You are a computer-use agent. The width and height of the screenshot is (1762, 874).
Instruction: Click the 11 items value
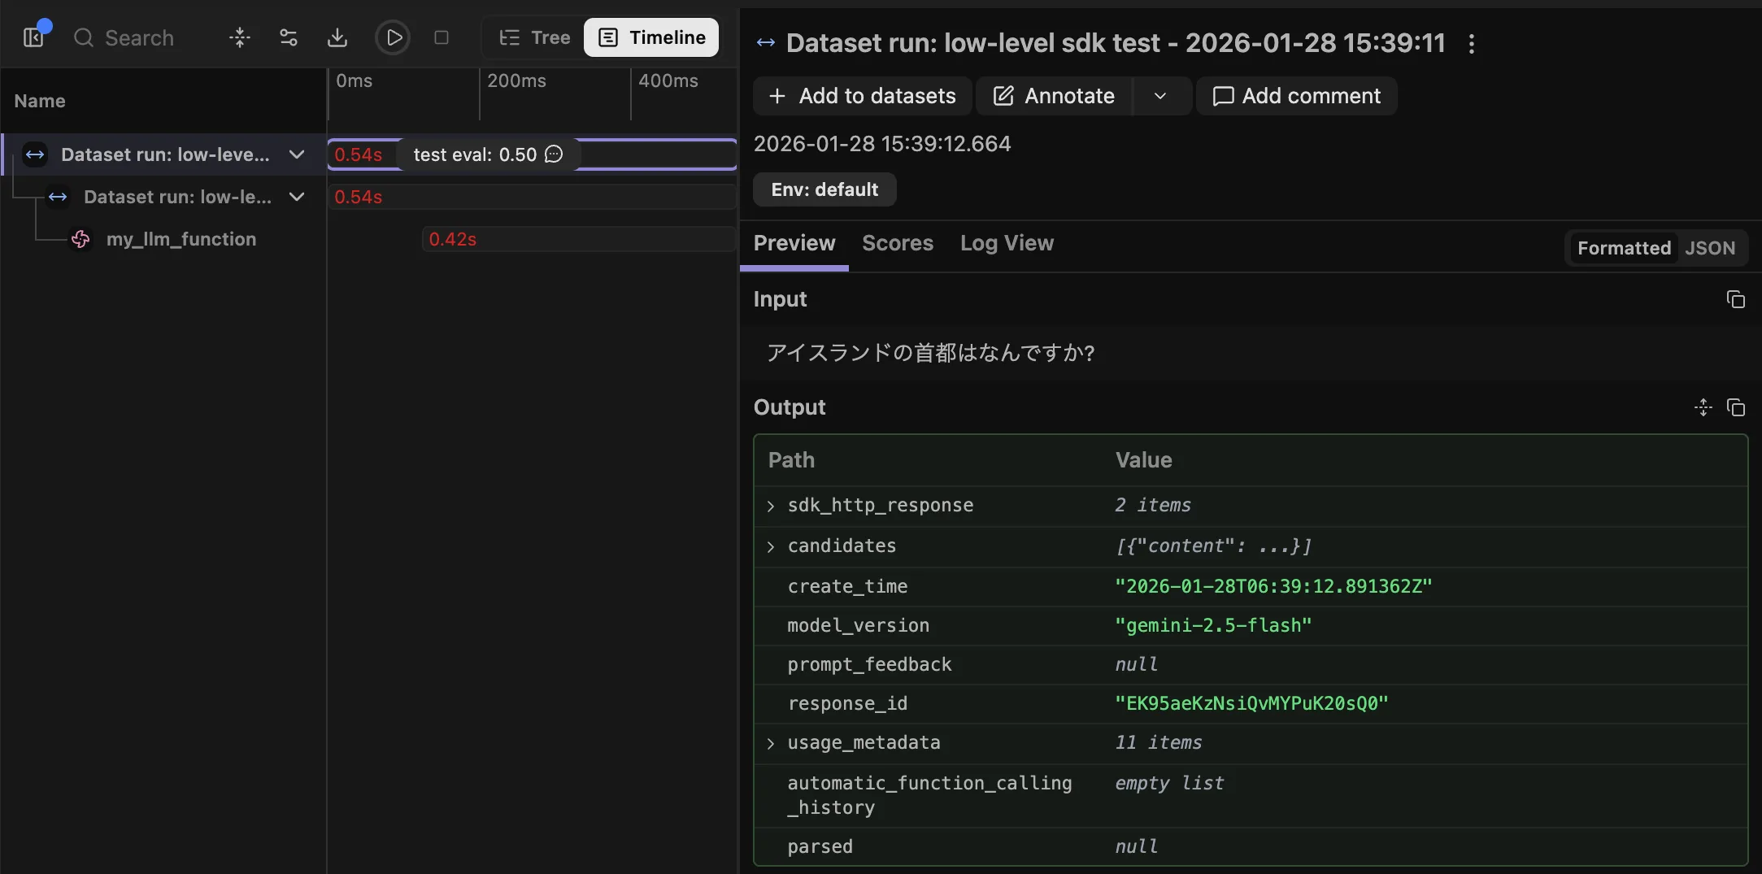coord(1158,742)
